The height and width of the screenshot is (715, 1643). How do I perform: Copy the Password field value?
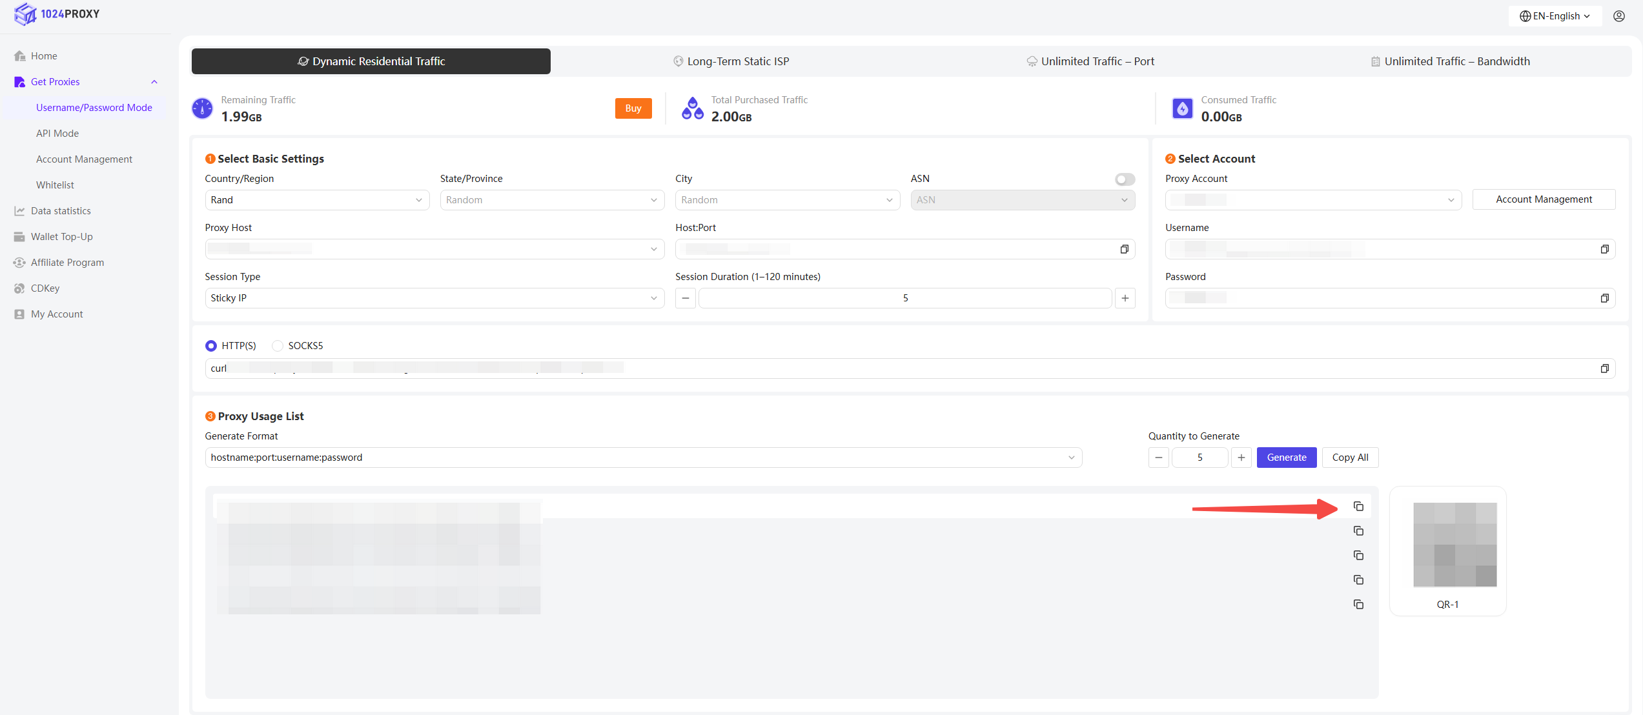click(1604, 298)
